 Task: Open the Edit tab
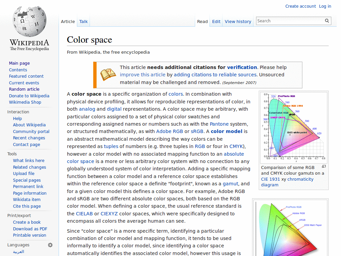pyautogui.click(x=216, y=22)
